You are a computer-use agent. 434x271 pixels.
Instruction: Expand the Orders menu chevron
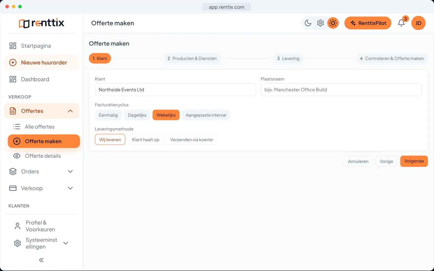point(70,172)
